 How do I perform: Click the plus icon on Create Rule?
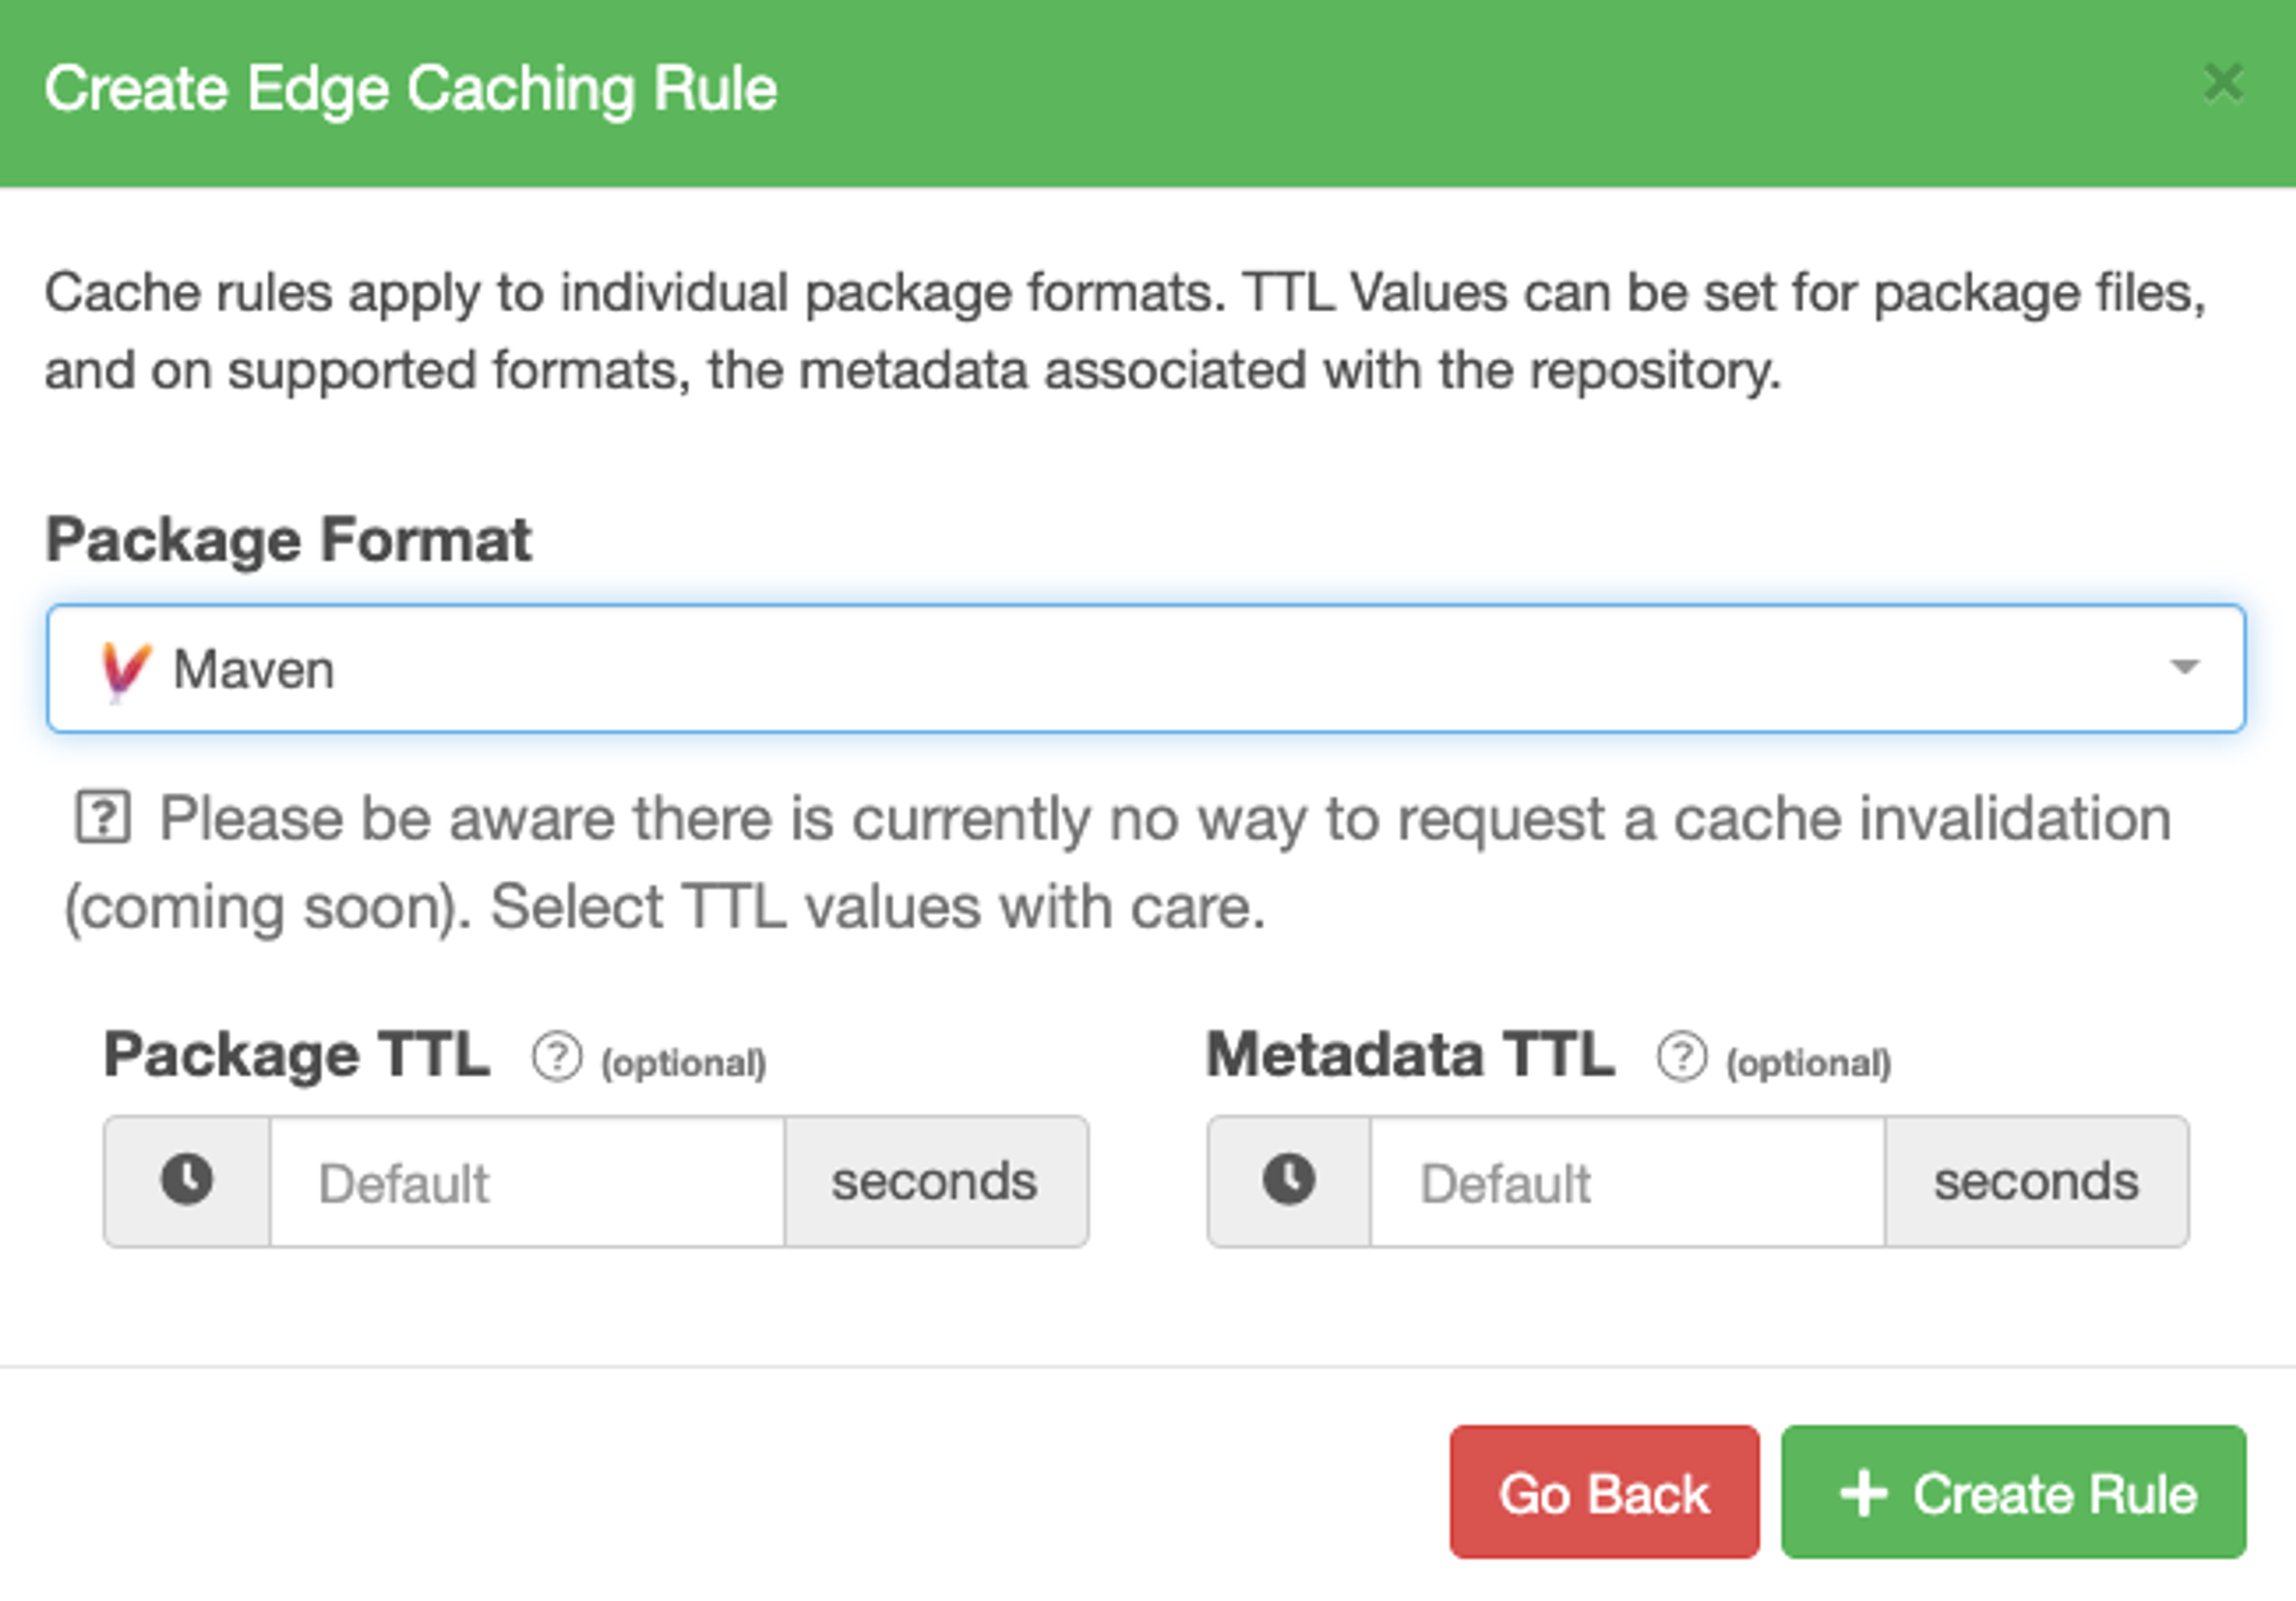pos(1863,1494)
